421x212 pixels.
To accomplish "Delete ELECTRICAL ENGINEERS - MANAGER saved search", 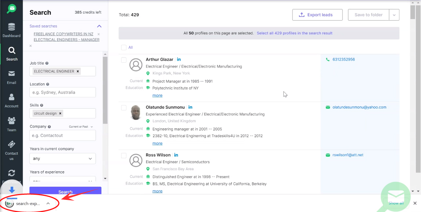I will pyautogui.click(x=30, y=45).
